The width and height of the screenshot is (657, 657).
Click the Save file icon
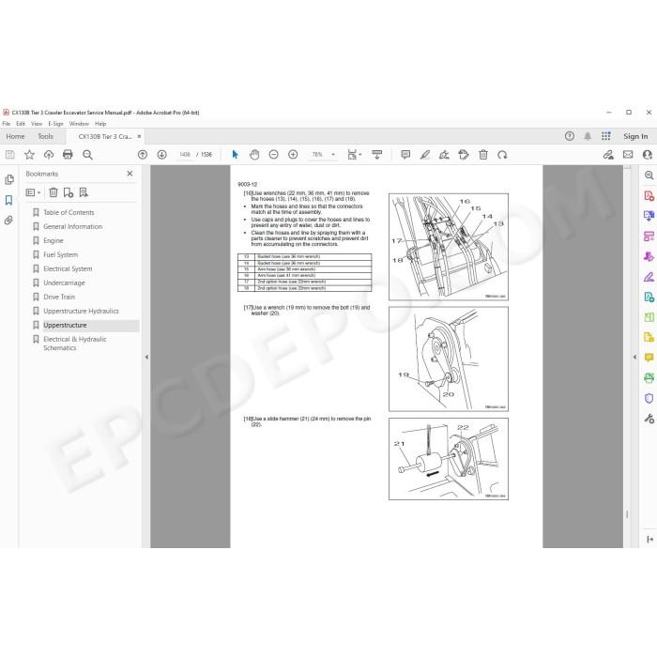10,155
